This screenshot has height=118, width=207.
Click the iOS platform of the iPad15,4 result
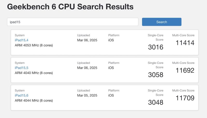click(111, 40)
